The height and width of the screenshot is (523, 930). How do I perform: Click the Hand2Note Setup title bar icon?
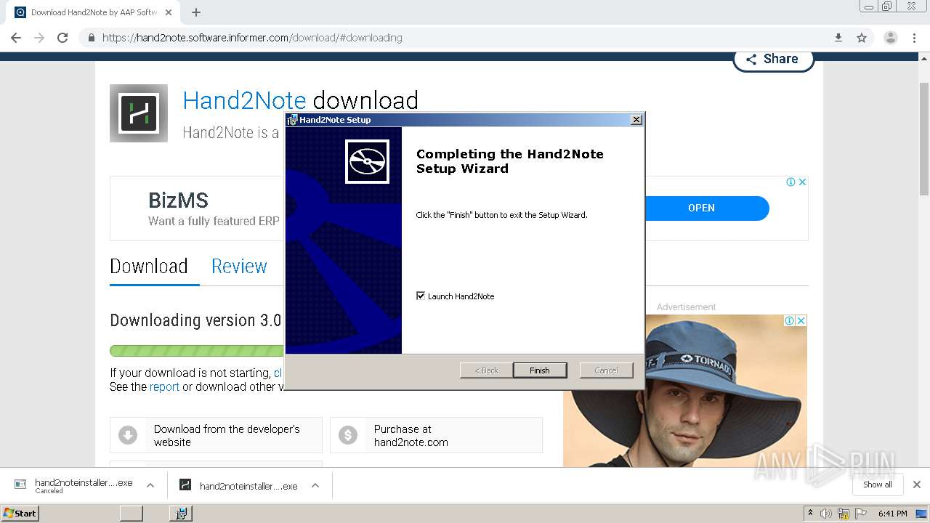(x=292, y=120)
